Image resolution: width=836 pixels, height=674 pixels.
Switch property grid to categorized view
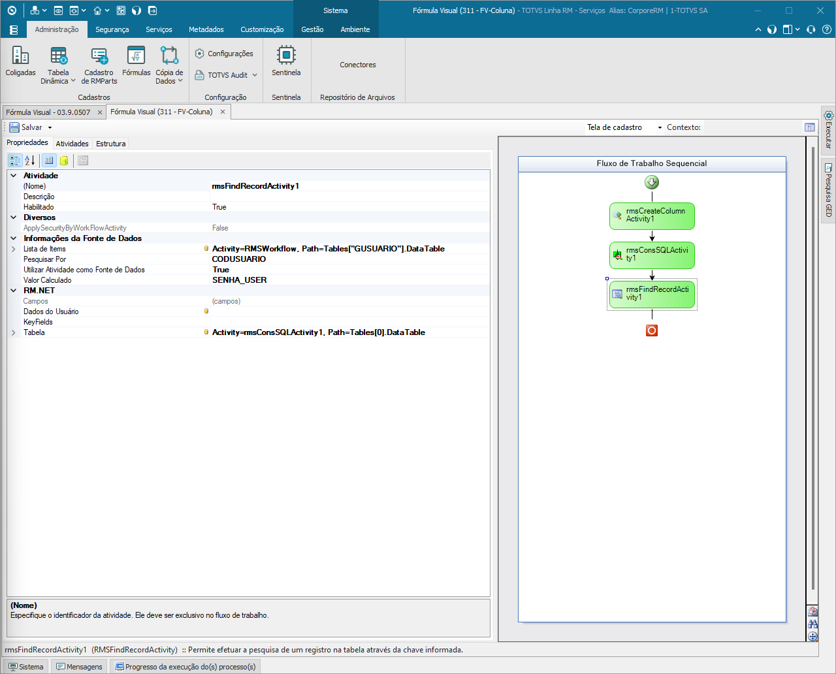point(14,160)
